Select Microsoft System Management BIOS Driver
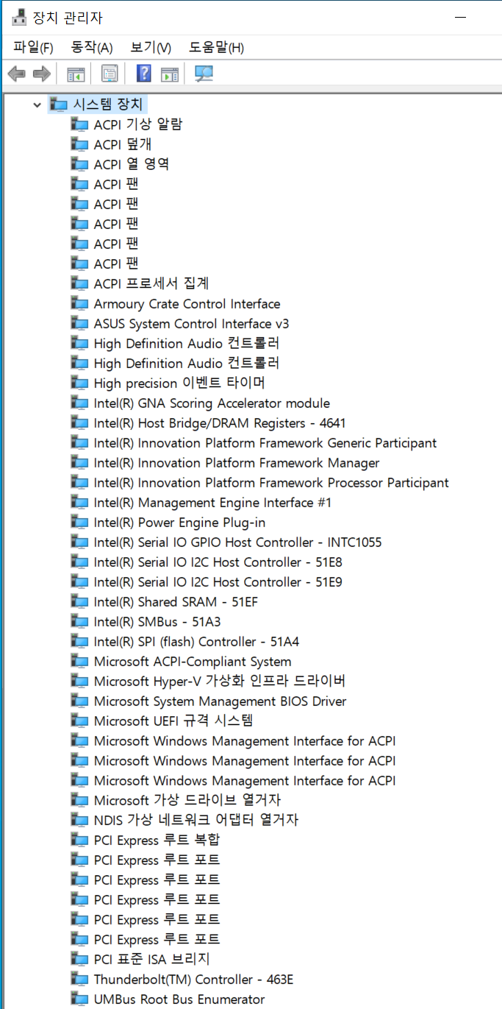Screen dimensions: 502x1009 pos(220,701)
